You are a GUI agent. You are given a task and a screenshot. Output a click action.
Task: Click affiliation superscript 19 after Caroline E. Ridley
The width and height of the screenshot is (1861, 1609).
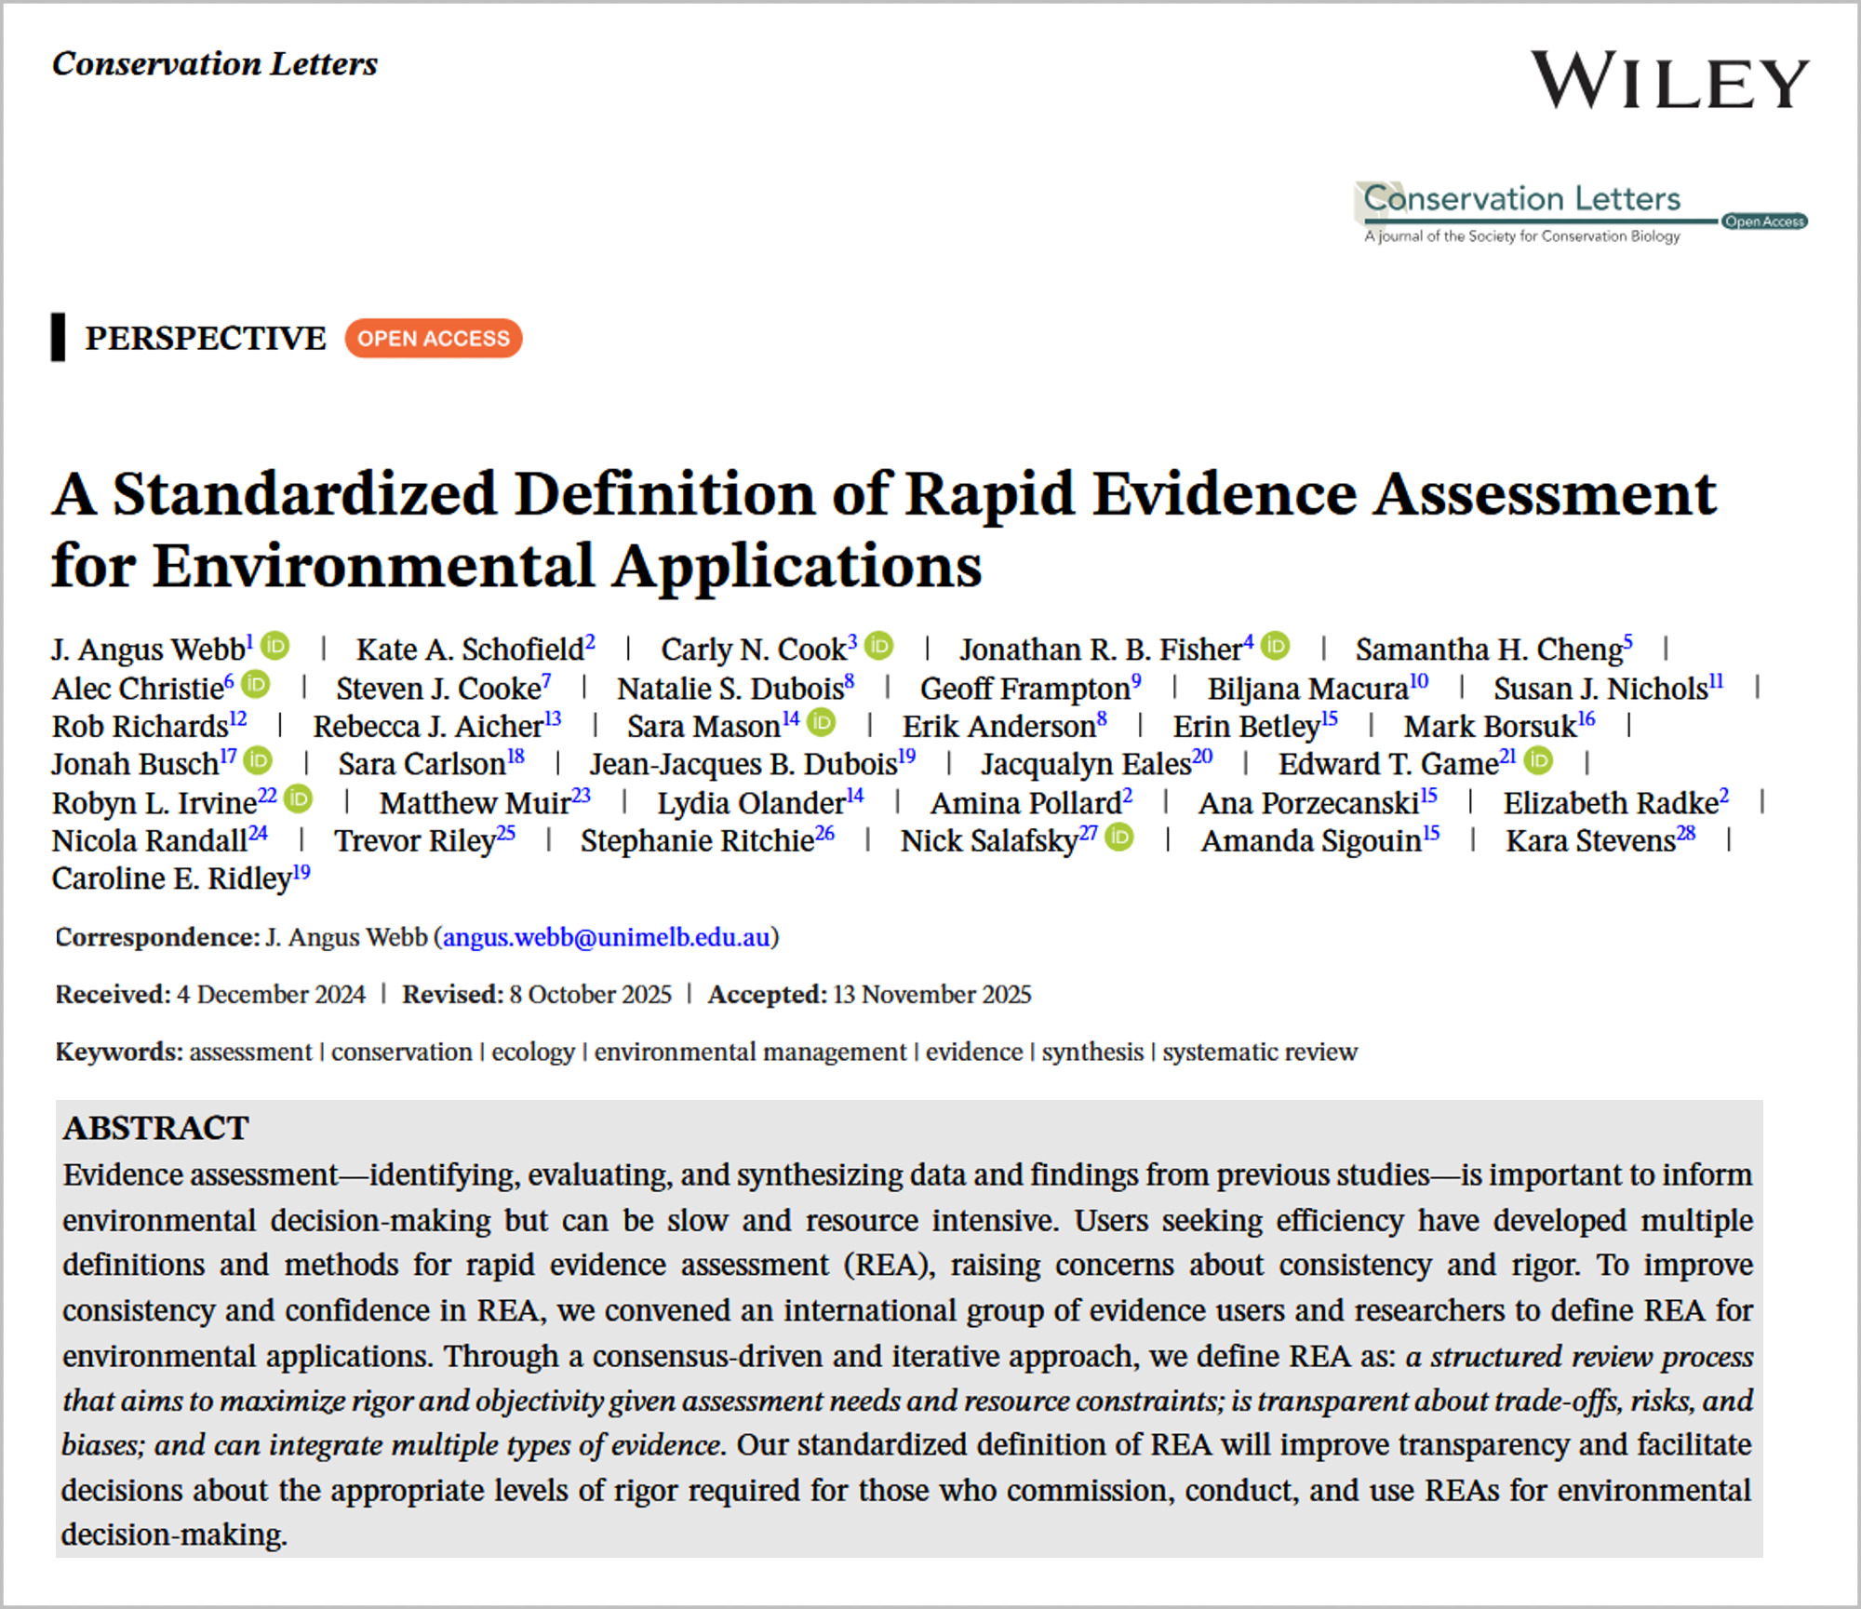pyautogui.click(x=301, y=871)
